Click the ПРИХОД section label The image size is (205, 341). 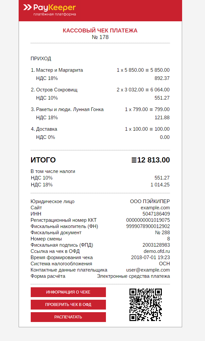pos(41,59)
